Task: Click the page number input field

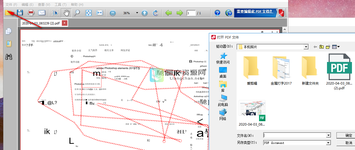Action: (x=191, y=13)
